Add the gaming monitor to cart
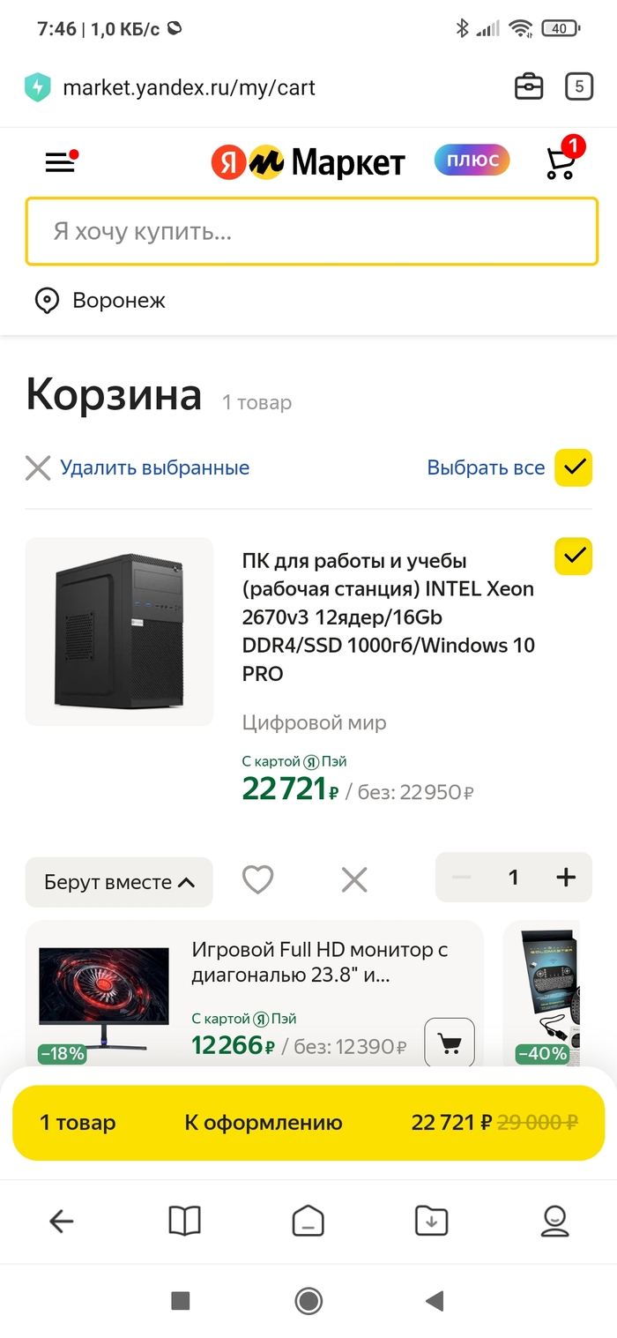Viewport: 617px width, 1338px height. point(450,1043)
